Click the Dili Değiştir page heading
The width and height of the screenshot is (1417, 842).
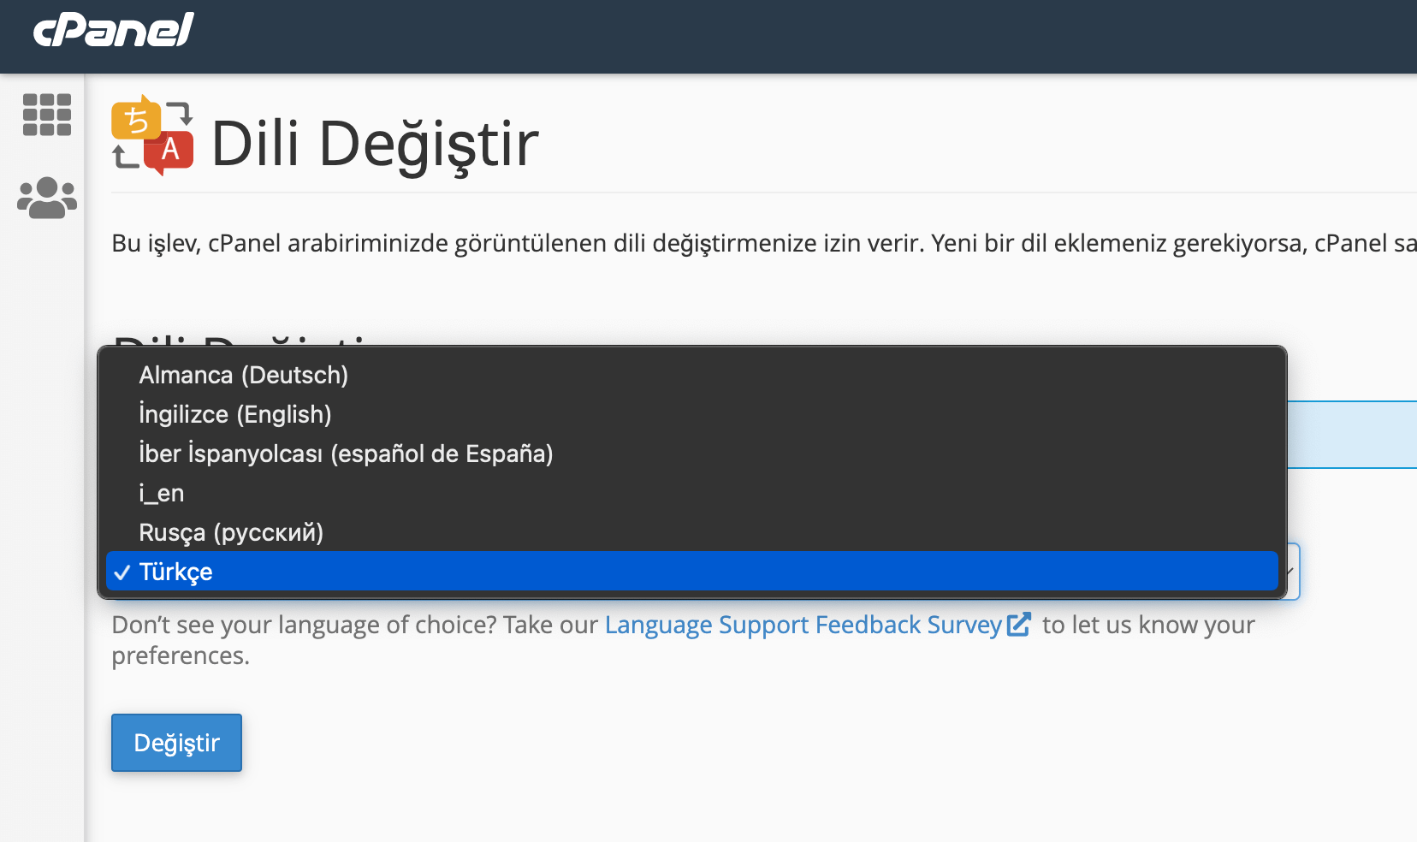tap(375, 144)
